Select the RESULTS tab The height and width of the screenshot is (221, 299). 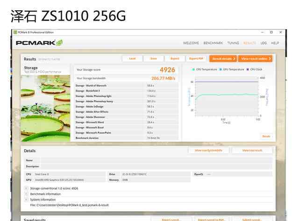tap(249, 43)
